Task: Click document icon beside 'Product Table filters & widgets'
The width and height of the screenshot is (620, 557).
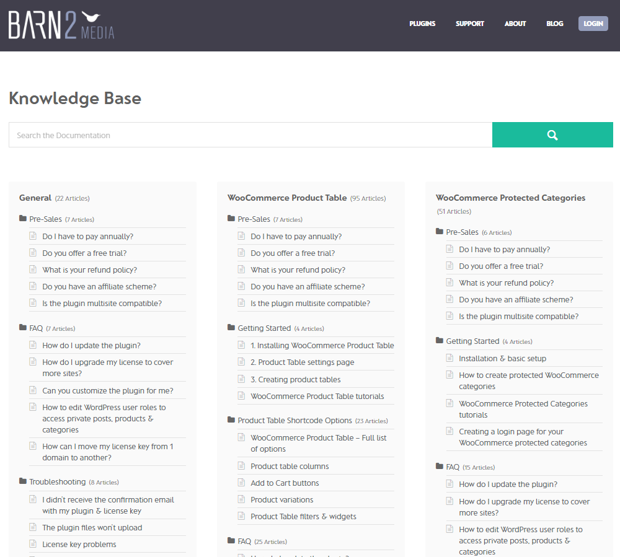Action: pyautogui.click(x=241, y=516)
